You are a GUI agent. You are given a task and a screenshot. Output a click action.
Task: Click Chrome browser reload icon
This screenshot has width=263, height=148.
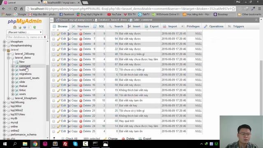pyautogui.click(x=16, y=9)
